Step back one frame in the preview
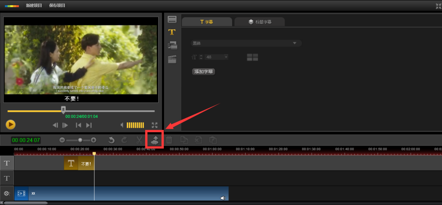The height and width of the screenshot is (205, 442). (x=56, y=125)
